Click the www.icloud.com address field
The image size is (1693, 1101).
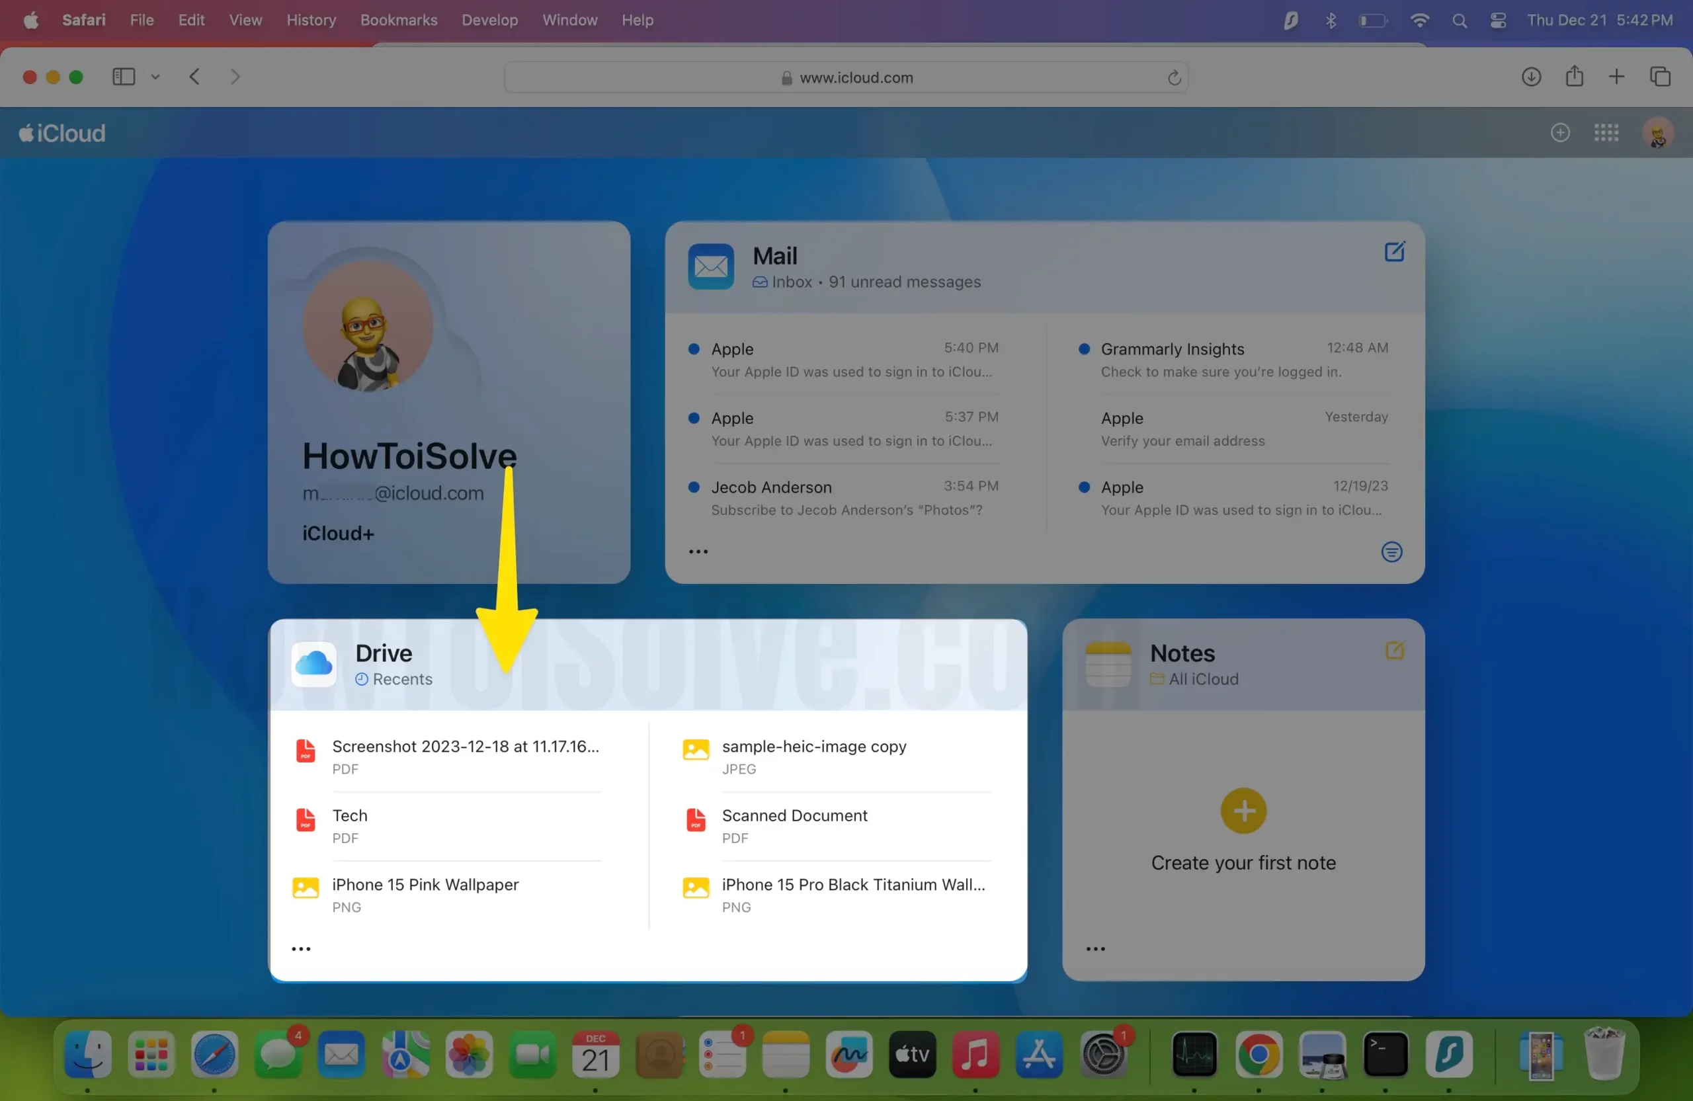pyautogui.click(x=846, y=77)
